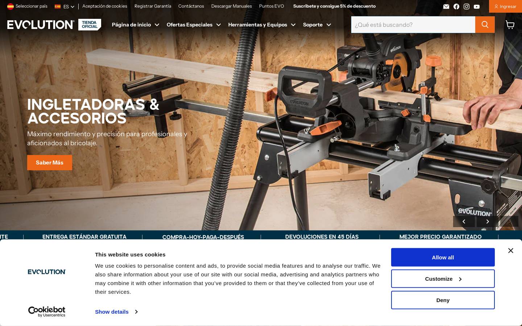
Task: Click the Saber Más button
Action: point(50,163)
